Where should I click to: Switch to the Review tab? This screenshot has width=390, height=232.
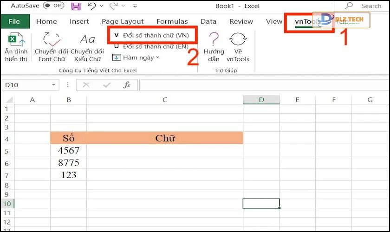point(241,21)
